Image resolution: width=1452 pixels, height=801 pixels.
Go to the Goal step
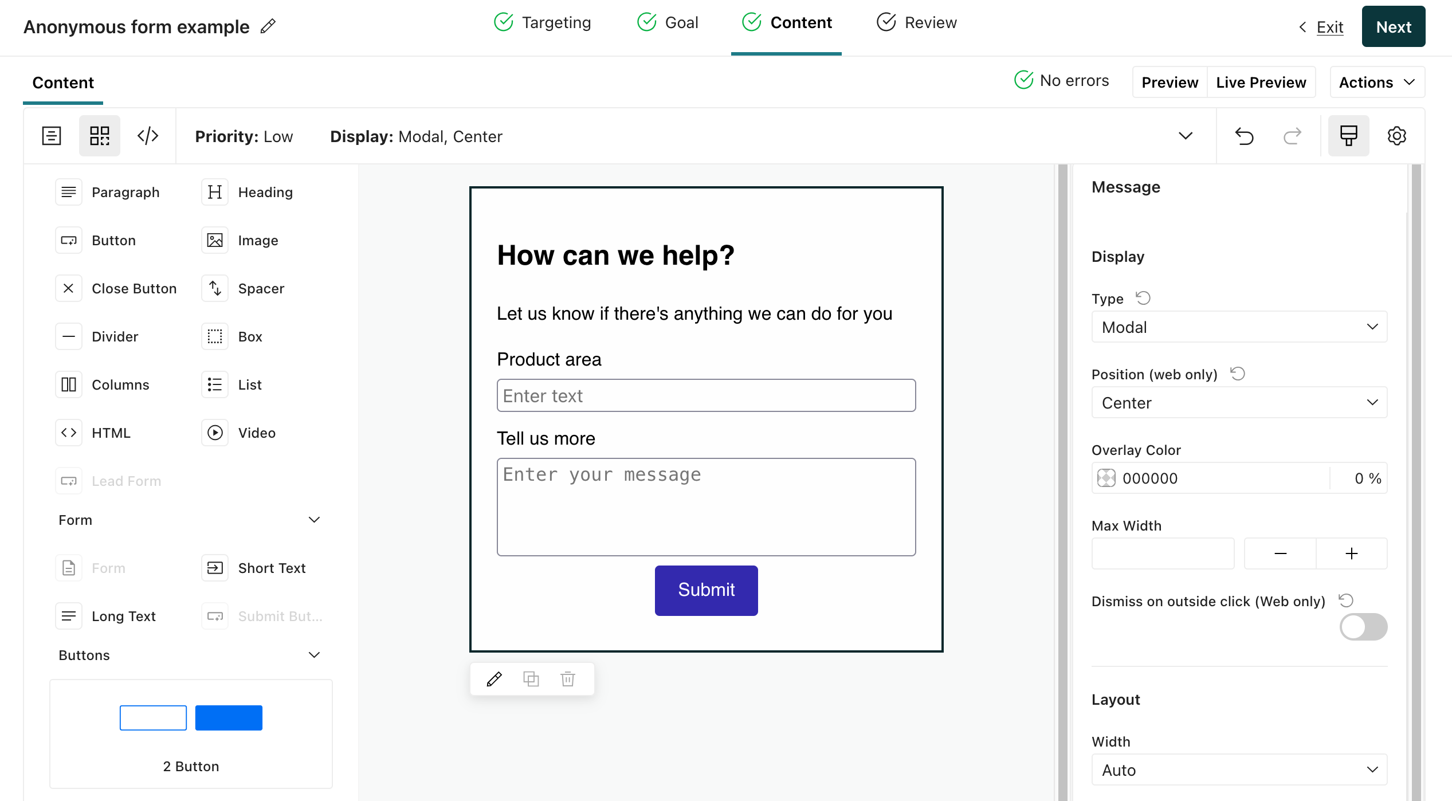667,22
